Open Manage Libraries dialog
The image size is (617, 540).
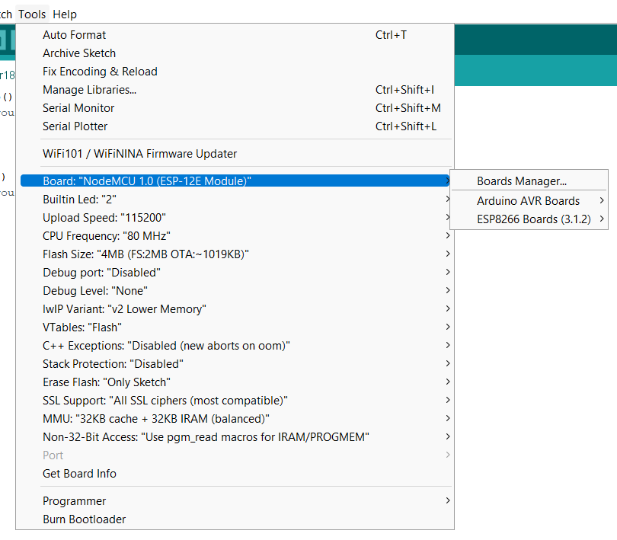pyautogui.click(x=89, y=90)
